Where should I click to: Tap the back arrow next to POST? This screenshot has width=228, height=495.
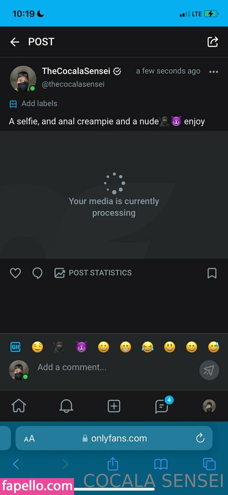click(x=15, y=42)
